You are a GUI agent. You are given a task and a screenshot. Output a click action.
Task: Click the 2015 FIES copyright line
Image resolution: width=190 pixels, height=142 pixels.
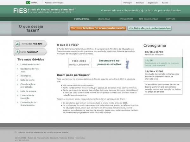tap(50, 138)
